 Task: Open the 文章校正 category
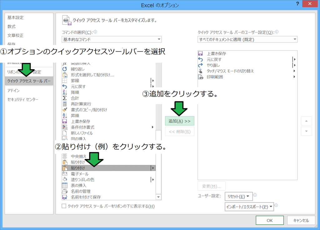click(x=16, y=36)
